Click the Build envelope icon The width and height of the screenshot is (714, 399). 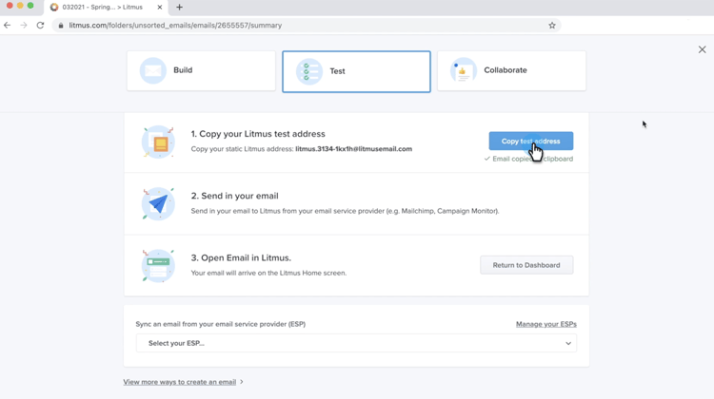click(x=153, y=70)
